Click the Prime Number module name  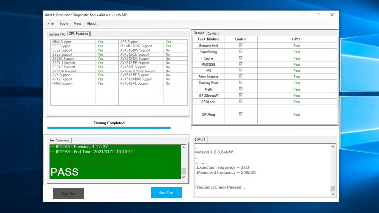coord(208,77)
